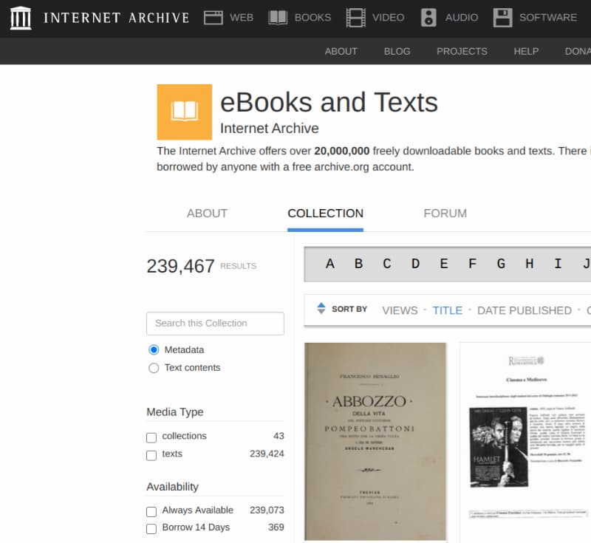Select the Metadata search option
This screenshot has width=591, height=543.
point(154,350)
